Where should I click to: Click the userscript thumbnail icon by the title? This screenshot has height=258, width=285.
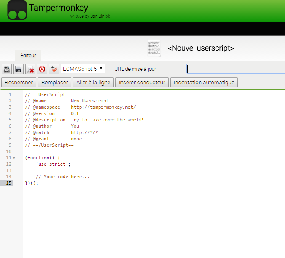154,48
